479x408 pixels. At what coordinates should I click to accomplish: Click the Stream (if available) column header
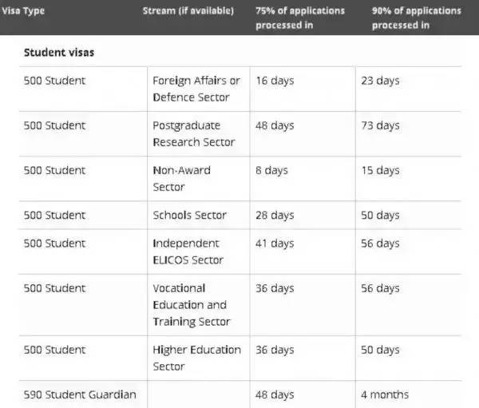pyautogui.click(x=188, y=10)
